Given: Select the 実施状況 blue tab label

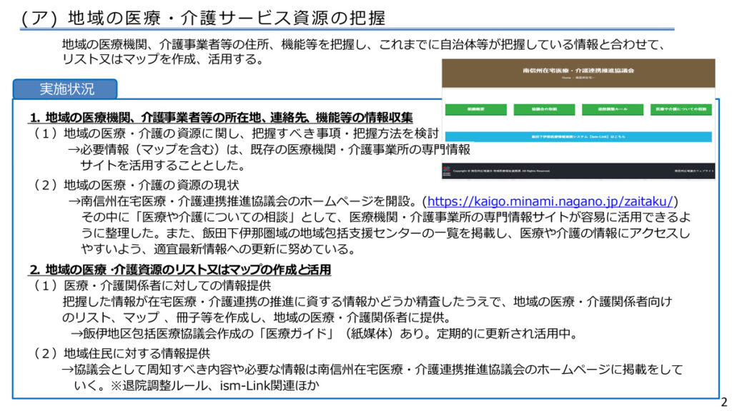Looking at the screenshot, I should point(66,90).
